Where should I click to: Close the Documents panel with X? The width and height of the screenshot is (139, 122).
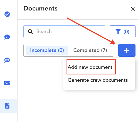(133, 9)
